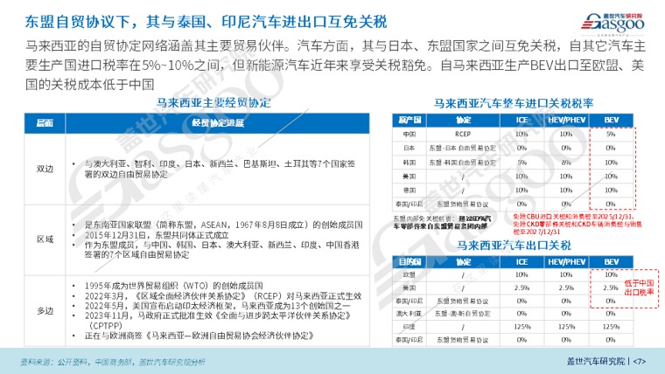Click the bullet '2023年11月' about CPTPP approval

pos(218,321)
